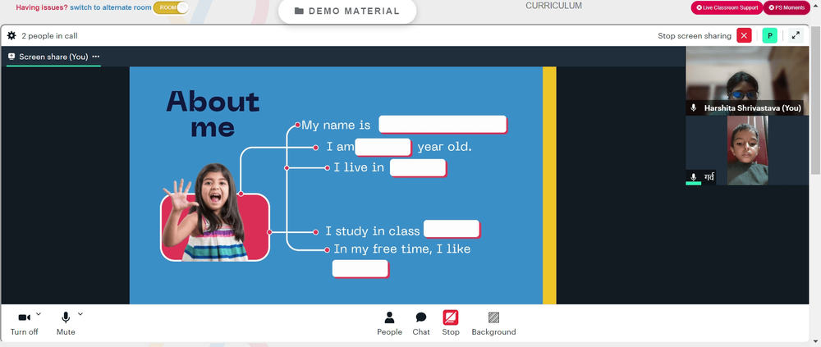Click the PS Moments button
821x347 pixels.
point(787,8)
